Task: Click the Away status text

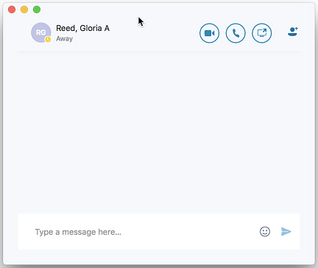Action: 64,39
